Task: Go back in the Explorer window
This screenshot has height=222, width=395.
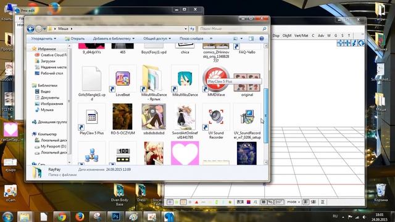Action: tap(30, 29)
